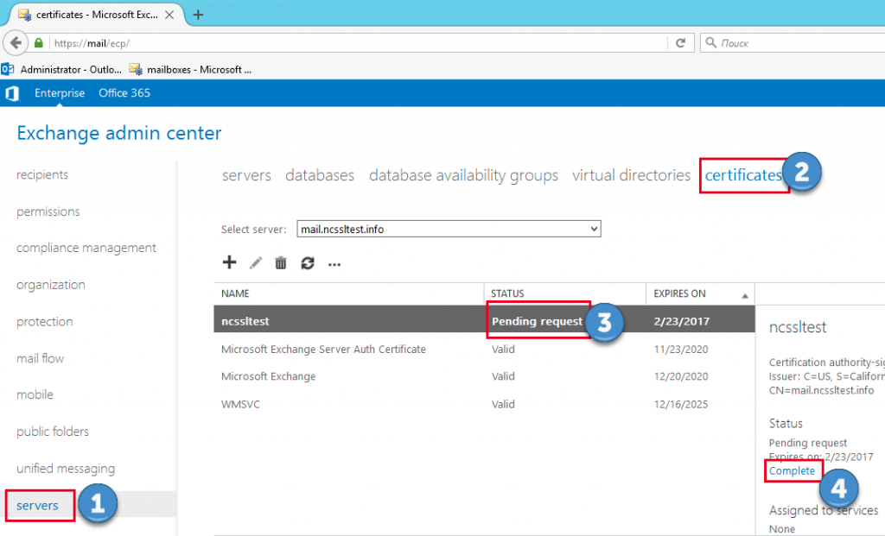Open the databases tab
This screenshot has height=536, width=885.
[320, 175]
